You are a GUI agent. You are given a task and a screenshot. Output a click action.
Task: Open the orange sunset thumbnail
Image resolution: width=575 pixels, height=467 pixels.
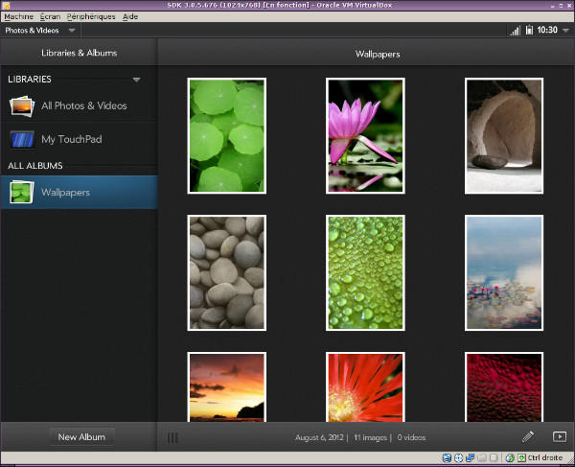(x=227, y=386)
